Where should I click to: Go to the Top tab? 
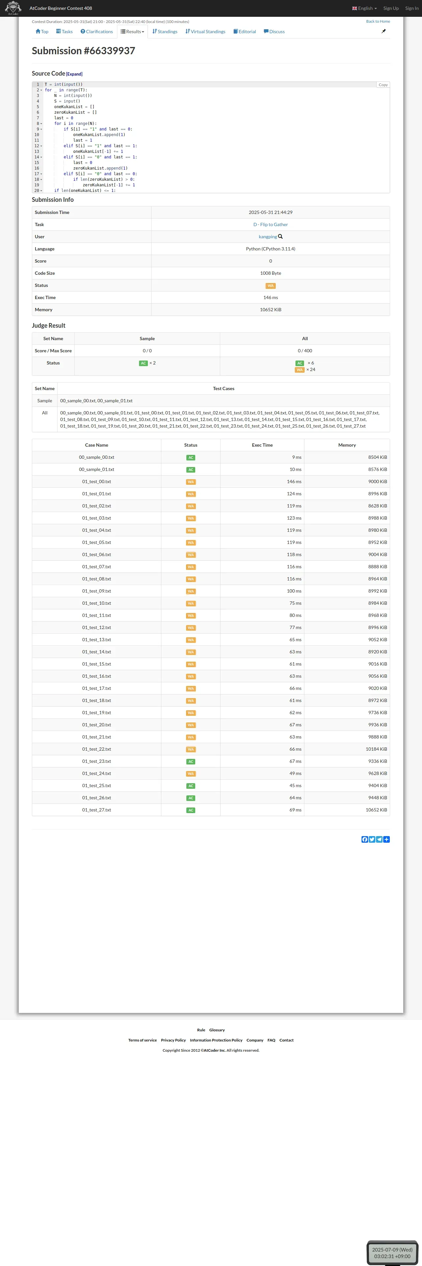click(42, 32)
